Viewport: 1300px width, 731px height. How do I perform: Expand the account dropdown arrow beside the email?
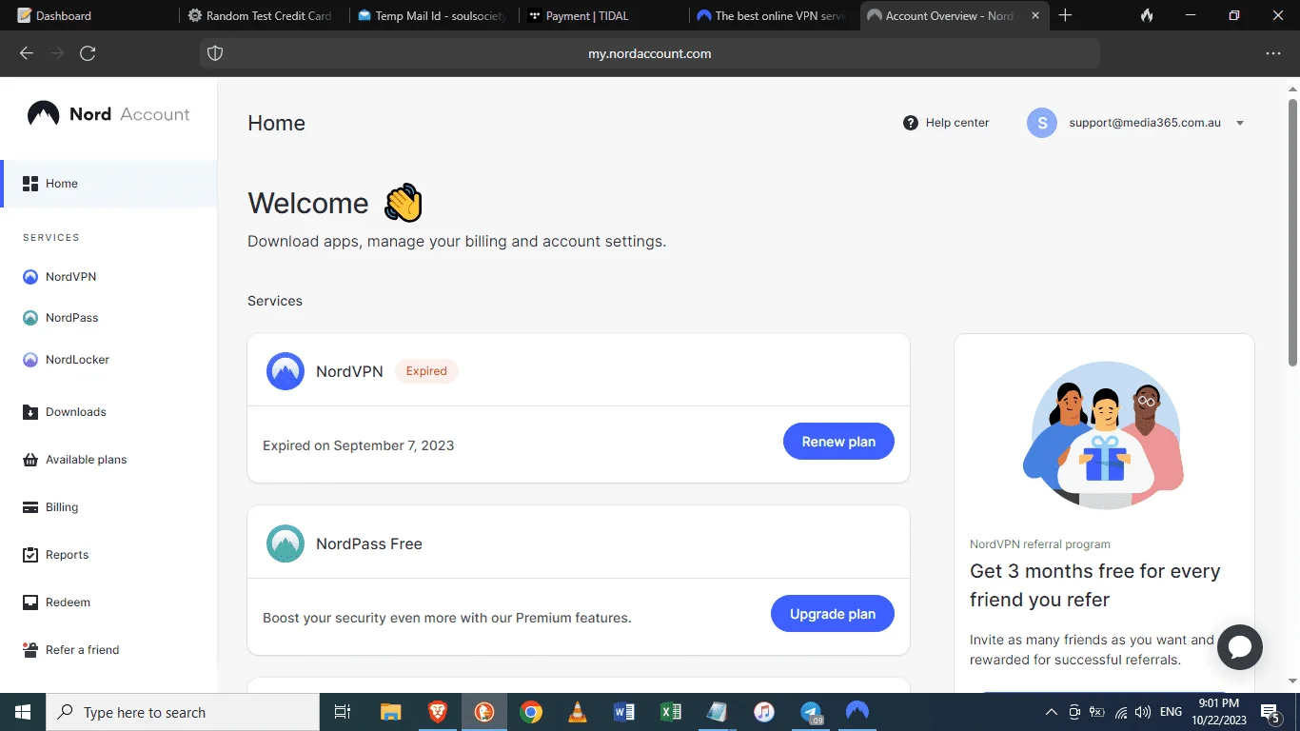[x=1240, y=123]
